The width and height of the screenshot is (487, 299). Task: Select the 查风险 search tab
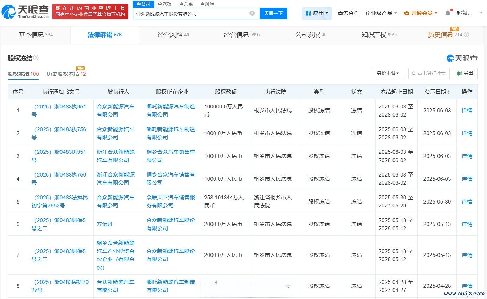[207, 4]
